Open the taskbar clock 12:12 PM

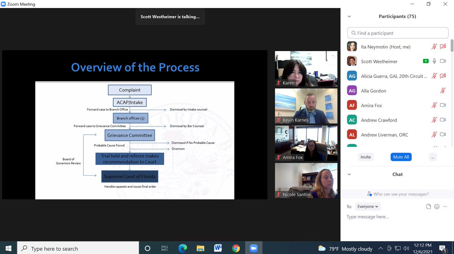423,248
